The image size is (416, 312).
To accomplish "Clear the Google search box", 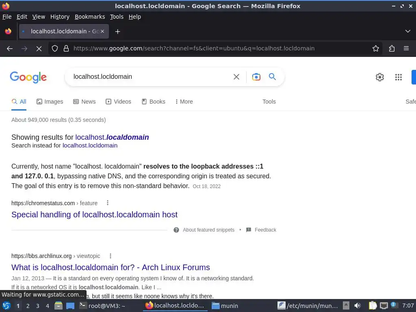I will (236, 77).
